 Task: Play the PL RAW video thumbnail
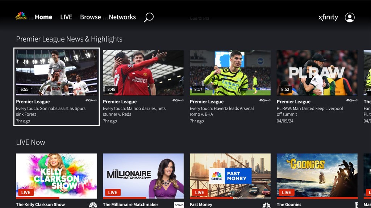(317, 73)
